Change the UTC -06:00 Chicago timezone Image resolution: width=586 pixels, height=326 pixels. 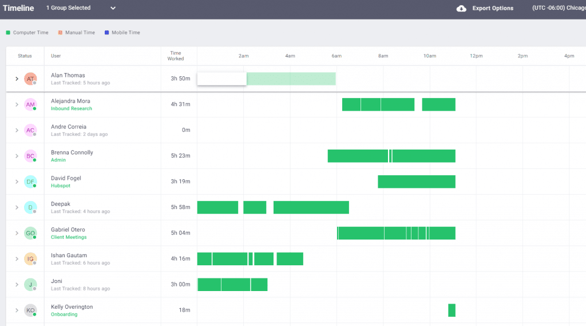click(559, 8)
